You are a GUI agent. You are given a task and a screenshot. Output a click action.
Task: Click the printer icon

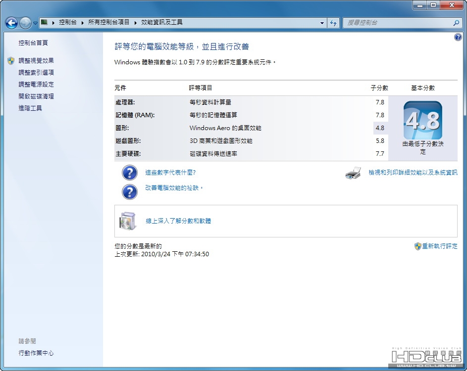pyautogui.click(x=353, y=173)
